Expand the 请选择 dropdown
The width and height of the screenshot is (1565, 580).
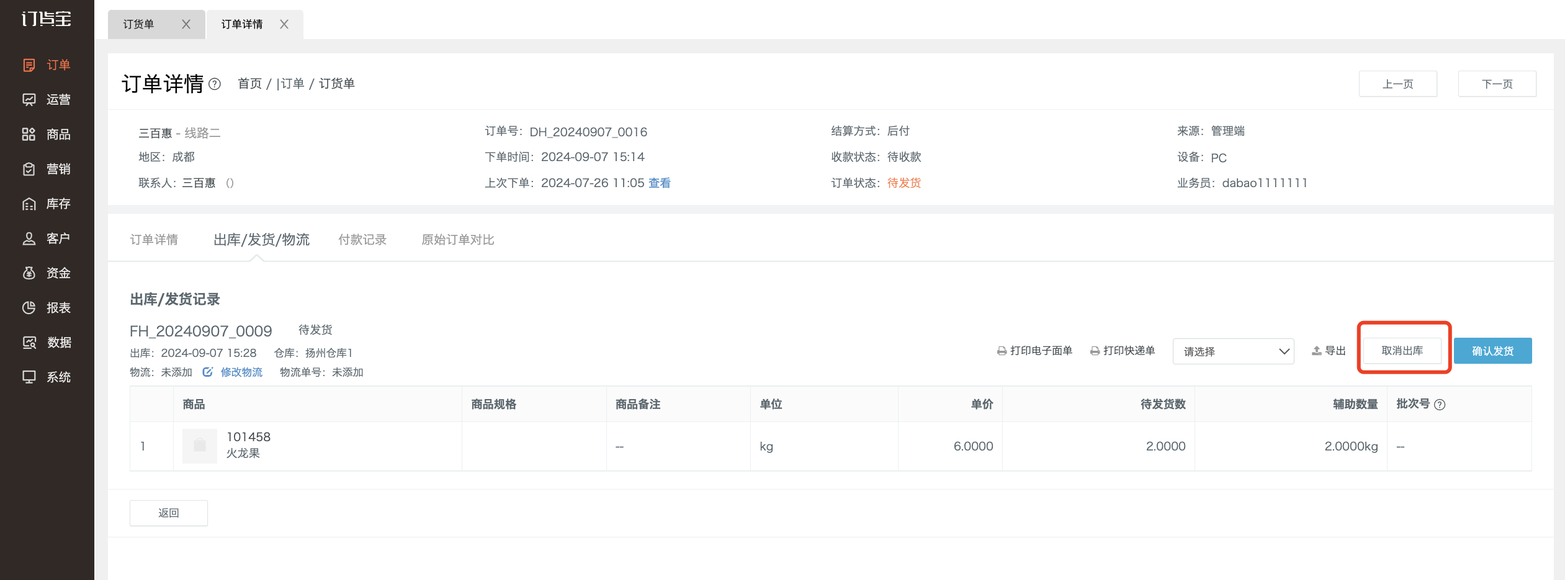point(1233,351)
